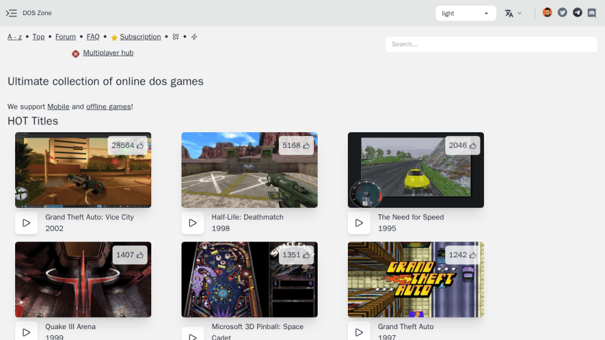Go to the A - z games list

[15, 37]
